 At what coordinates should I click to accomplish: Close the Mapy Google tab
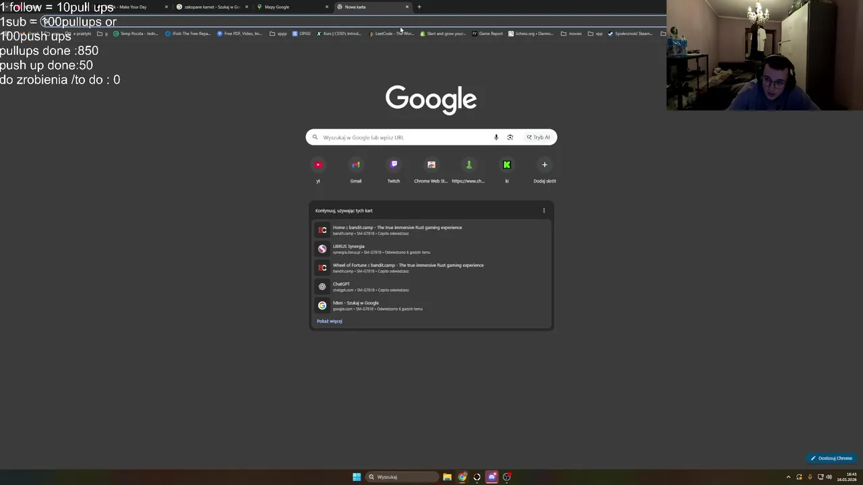[327, 7]
